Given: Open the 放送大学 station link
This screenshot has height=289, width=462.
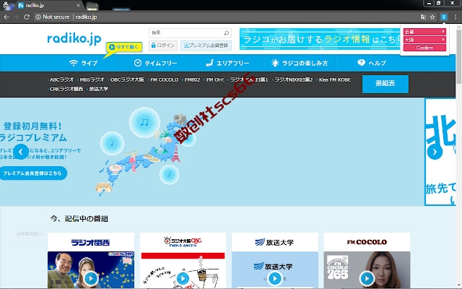Looking at the screenshot, I should 98,89.
